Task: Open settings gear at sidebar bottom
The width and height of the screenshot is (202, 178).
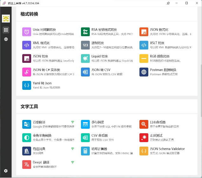Action: pyautogui.click(x=6, y=171)
